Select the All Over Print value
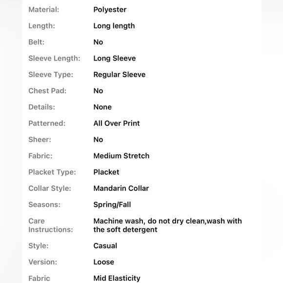The image size is (283, 283). tap(117, 123)
